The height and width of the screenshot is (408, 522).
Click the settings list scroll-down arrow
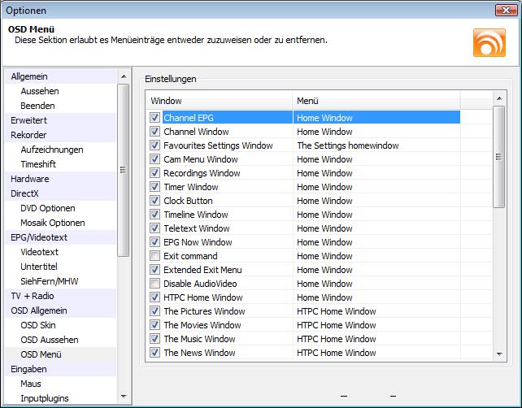[x=499, y=354]
